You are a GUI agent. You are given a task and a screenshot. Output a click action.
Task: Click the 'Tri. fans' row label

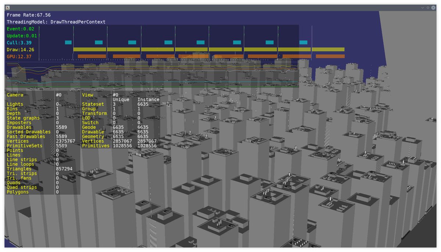(19, 178)
